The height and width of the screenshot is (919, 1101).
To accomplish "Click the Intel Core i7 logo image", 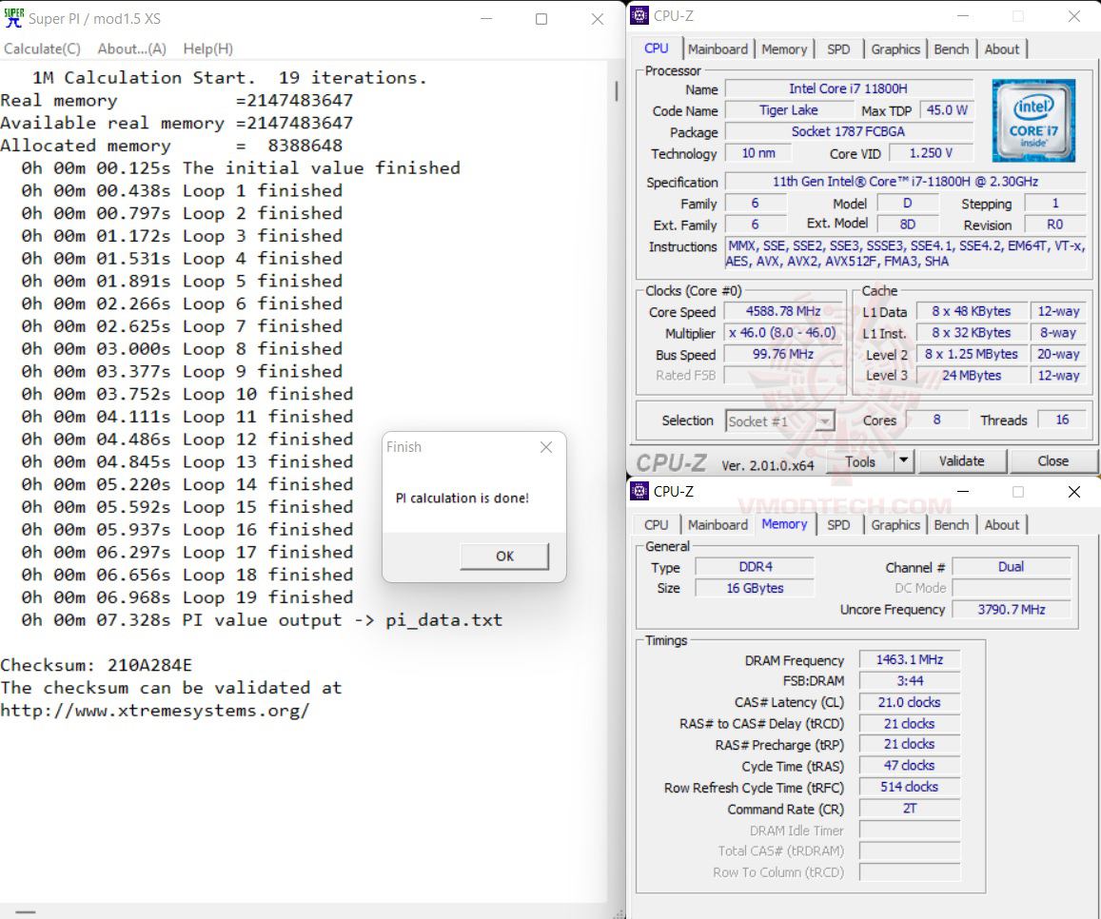I will [1032, 120].
